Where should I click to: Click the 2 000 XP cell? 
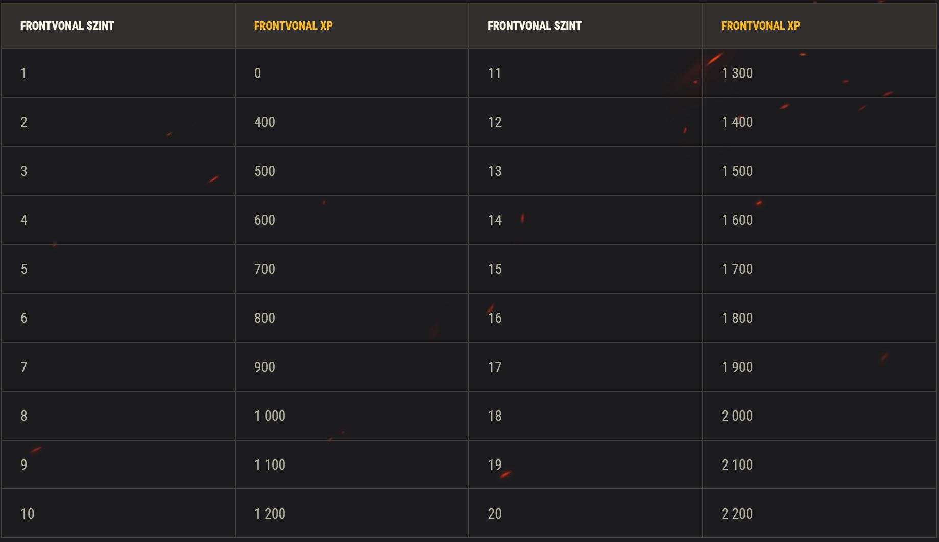820,416
